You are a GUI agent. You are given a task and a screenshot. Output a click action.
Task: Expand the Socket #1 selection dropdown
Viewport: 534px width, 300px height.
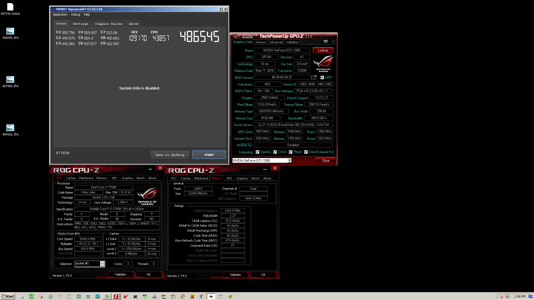click(102, 264)
